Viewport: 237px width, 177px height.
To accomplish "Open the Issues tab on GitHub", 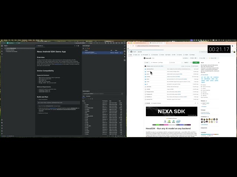I will pos(137,55).
